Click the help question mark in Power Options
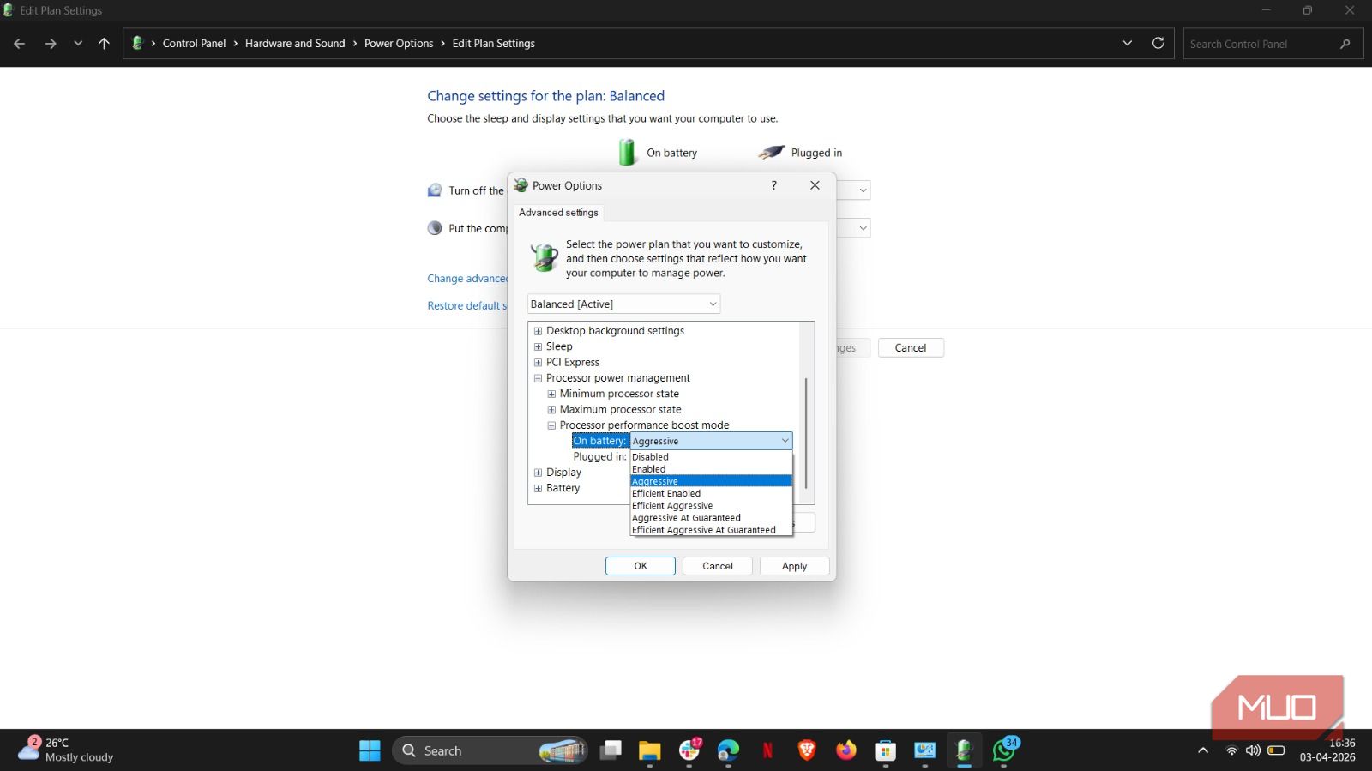1372x771 pixels. 773,185
